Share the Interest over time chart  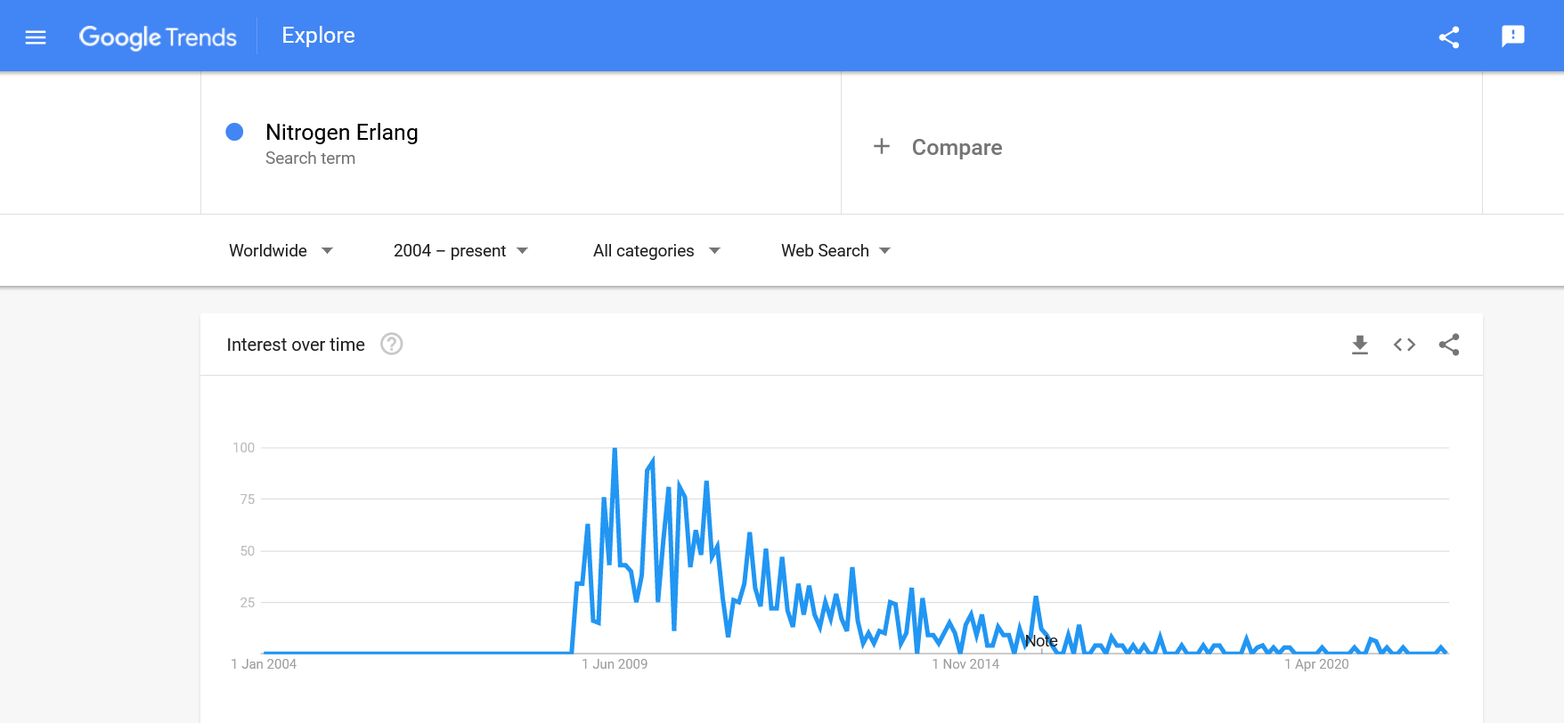tap(1448, 345)
